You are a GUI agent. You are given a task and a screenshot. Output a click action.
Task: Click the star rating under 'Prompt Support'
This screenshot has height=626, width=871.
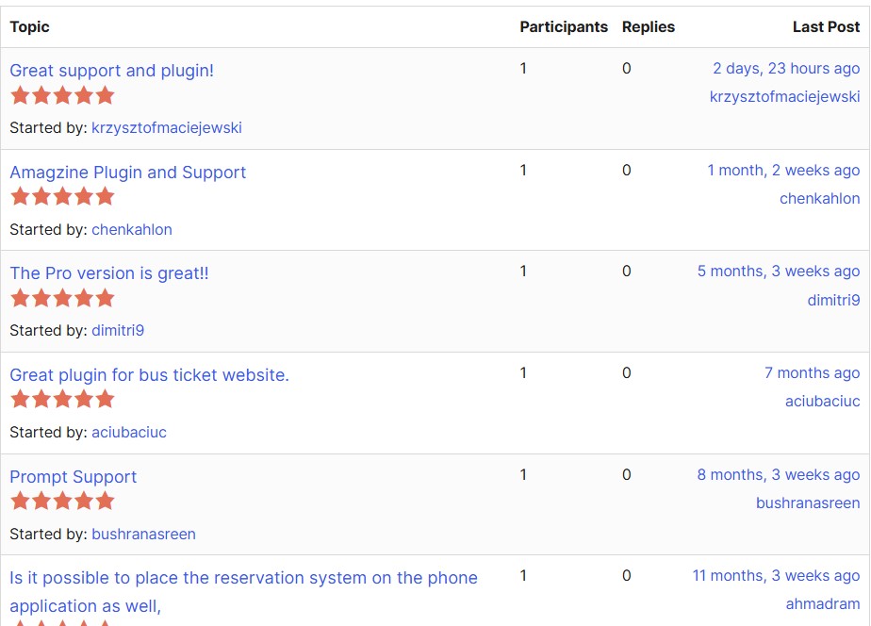point(62,502)
